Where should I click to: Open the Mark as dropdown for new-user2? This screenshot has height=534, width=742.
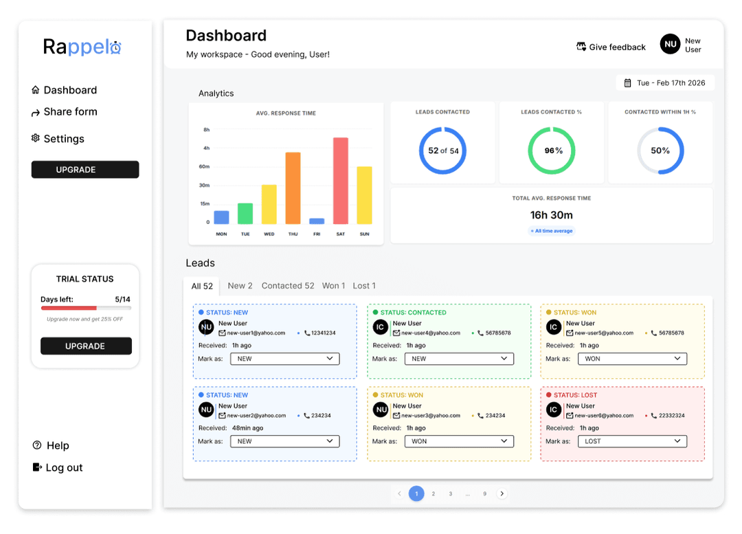tap(284, 441)
